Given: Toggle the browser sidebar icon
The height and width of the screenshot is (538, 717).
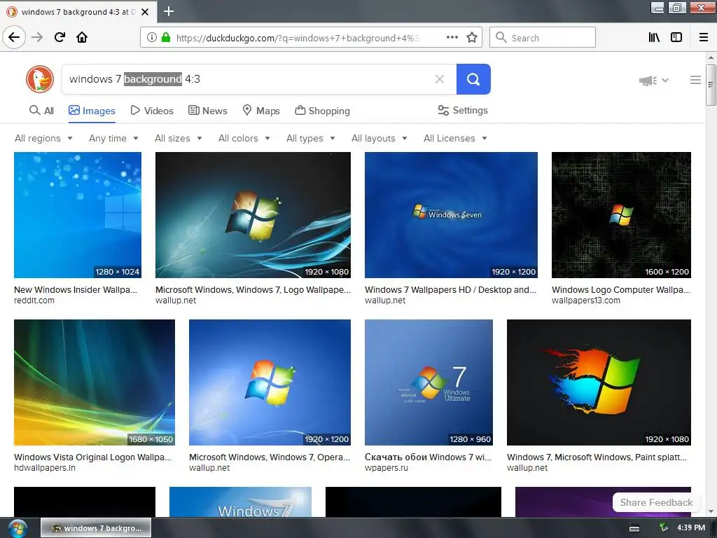Looking at the screenshot, I should click(x=676, y=37).
